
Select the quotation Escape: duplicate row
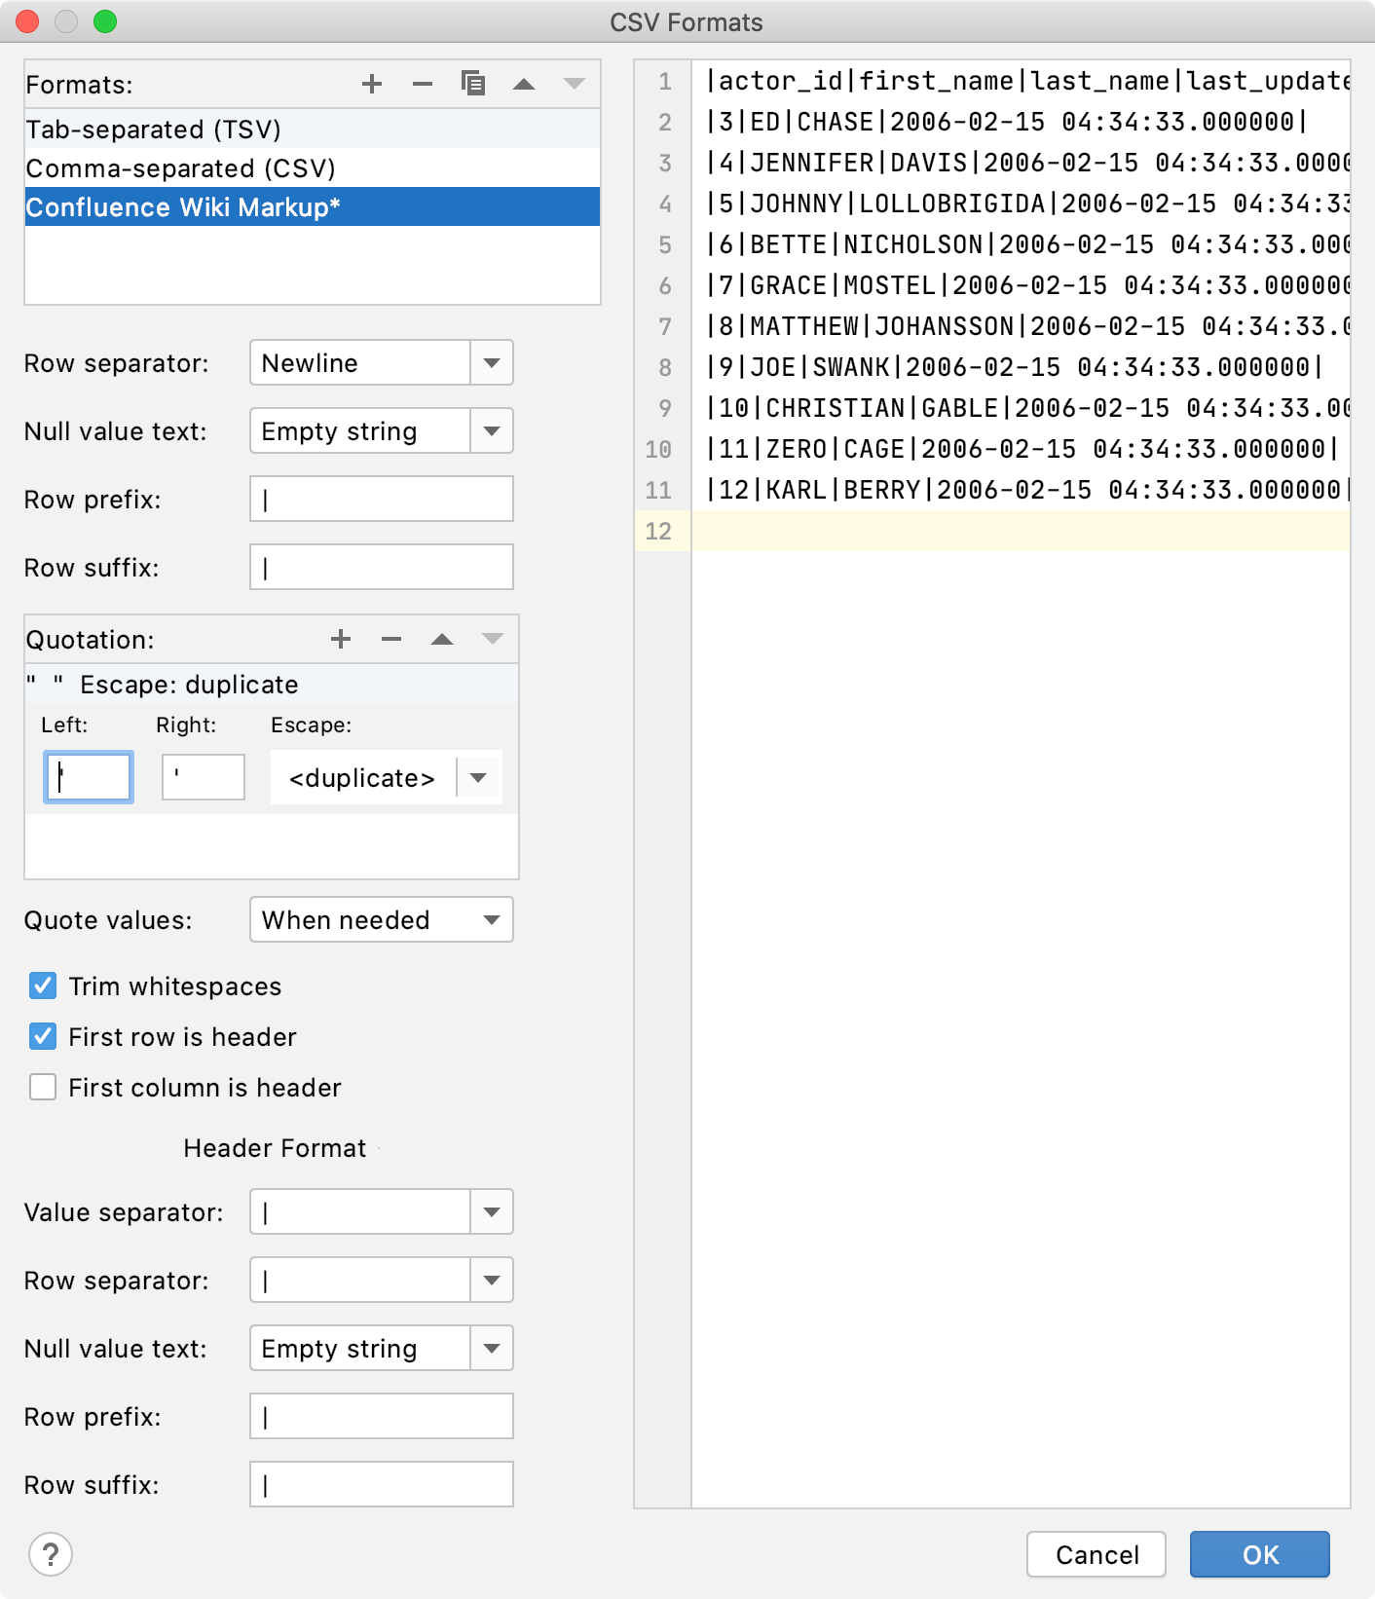pyautogui.click(x=272, y=684)
